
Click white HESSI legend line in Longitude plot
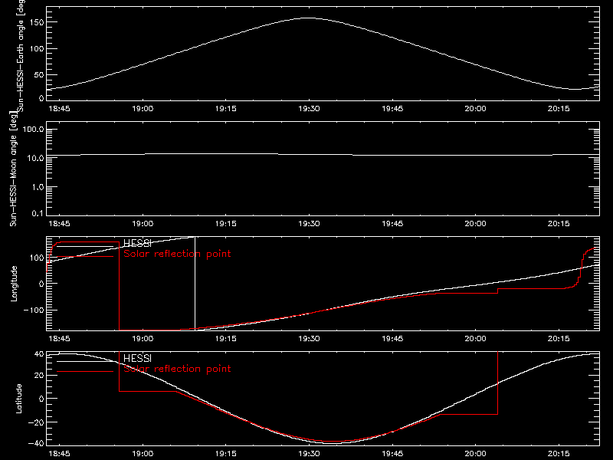click(85, 246)
